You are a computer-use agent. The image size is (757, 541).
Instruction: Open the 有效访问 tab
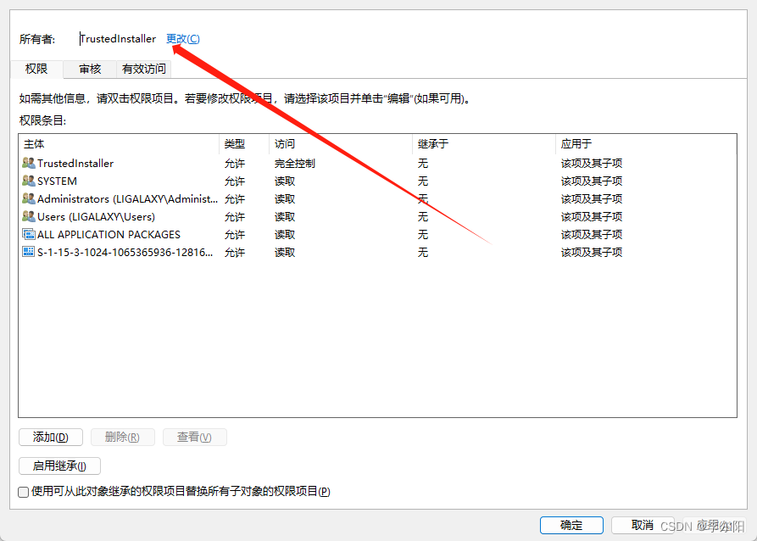click(x=144, y=70)
